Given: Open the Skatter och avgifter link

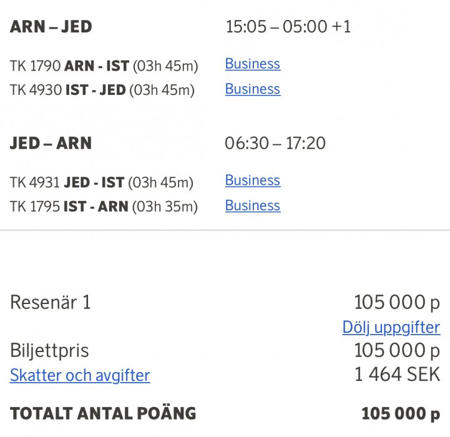Looking at the screenshot, I should pyautogui.click(x=80, y=375).
